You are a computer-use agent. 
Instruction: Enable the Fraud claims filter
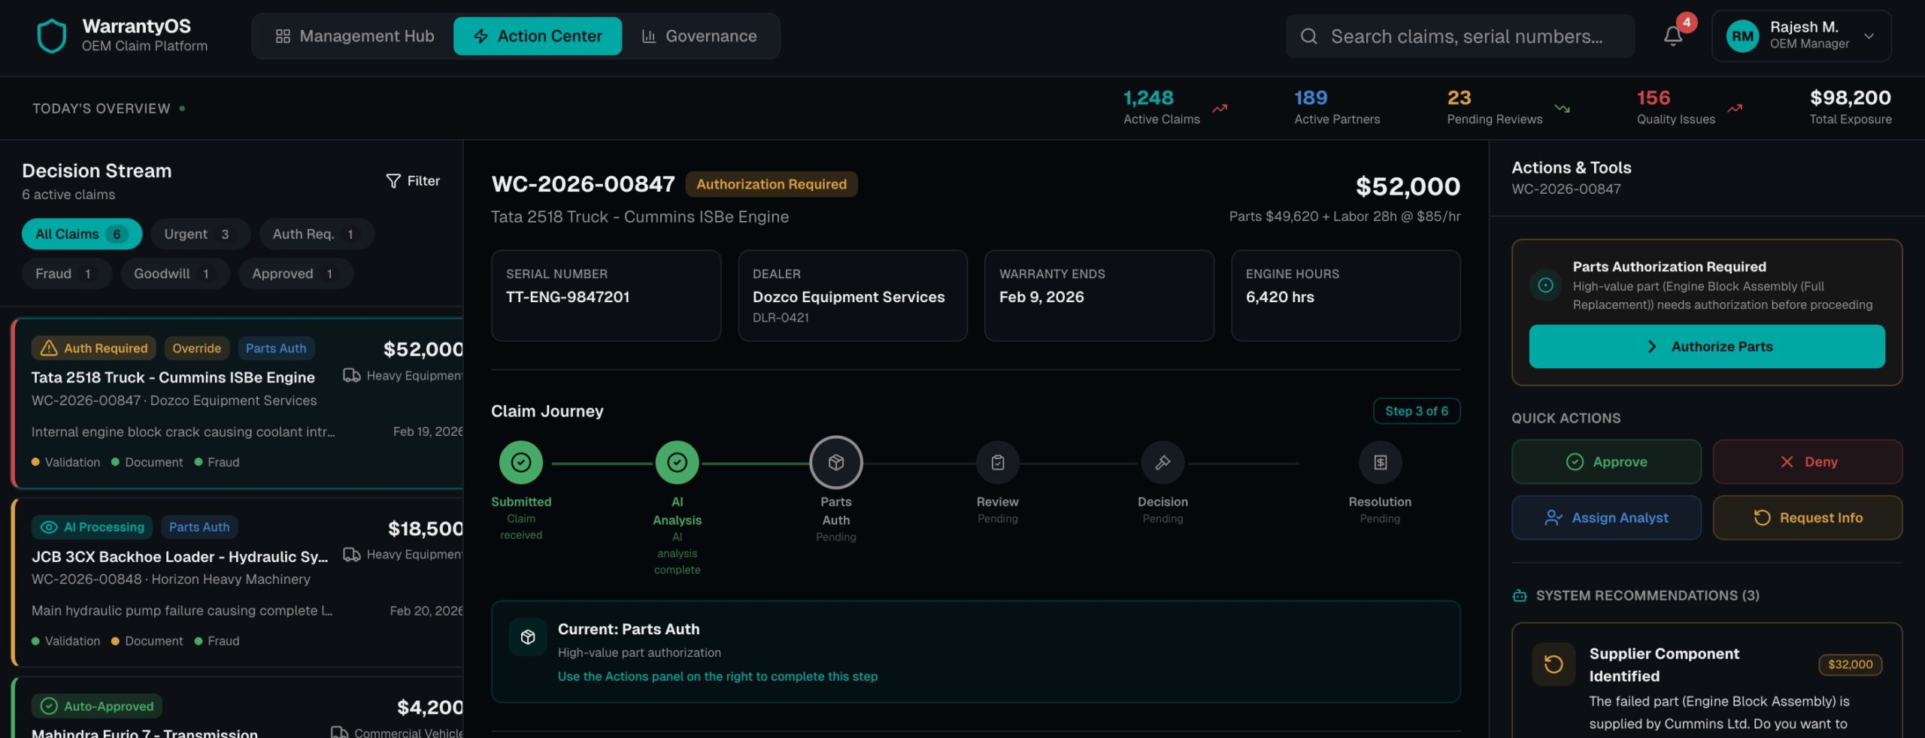[x=65, y=274]
